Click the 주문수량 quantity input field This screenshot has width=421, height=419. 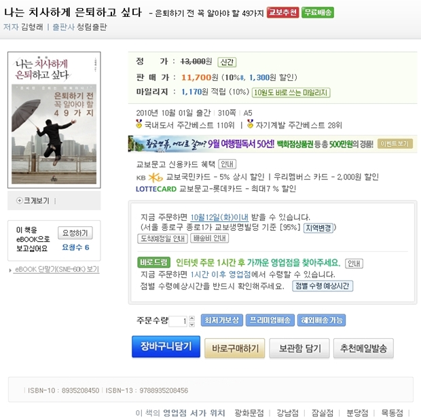tap(178, 321)
